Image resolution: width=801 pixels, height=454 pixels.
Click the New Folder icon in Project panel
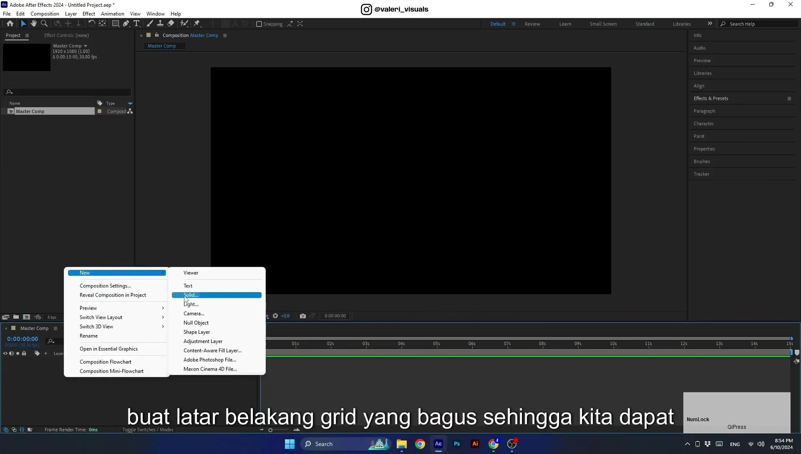pyautogui.click(x=16, y=317)
